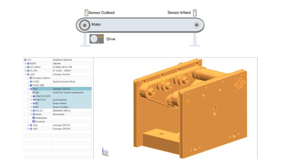The width and height of the screenshot is (295, 166).
Task: Expand the H1AZ1GL1 Local Variable node
Action: 31,100
